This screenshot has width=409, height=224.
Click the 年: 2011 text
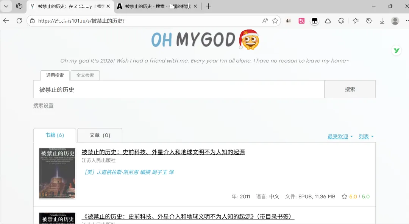click(x=241, y=197)
